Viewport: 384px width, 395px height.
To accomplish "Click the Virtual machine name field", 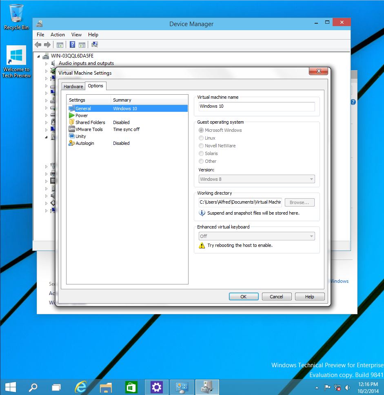I will coord(257,107).
